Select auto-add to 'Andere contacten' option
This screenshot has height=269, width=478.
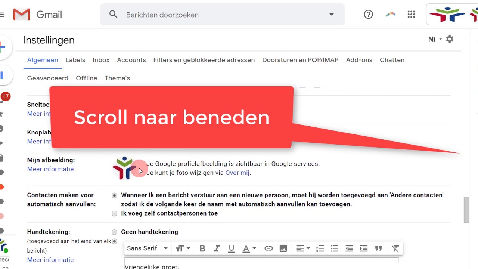pos(114,195)
